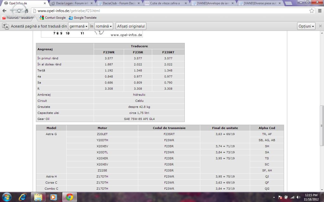Image resolution: width=324 pixels, height=202 pixels.
Task: Open the Opțiuni dropdown
Action: tap(306, 26)
